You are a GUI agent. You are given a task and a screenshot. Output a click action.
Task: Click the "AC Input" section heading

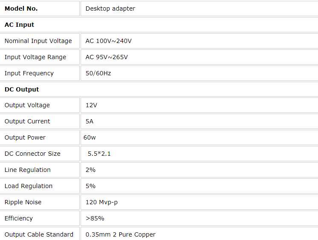[x=20, y=25]
